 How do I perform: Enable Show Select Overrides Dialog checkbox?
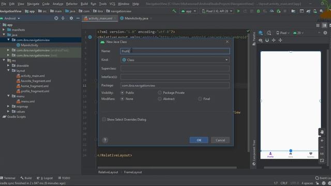coord(104,119)
